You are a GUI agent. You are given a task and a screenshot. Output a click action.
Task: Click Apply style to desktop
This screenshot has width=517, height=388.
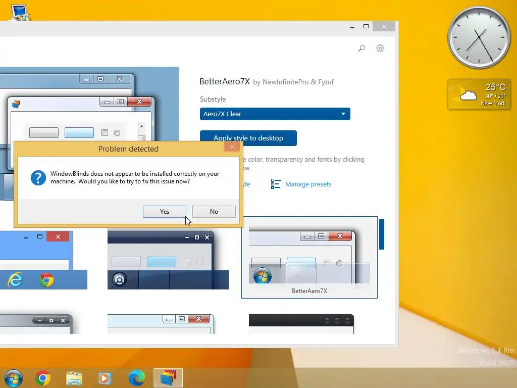tap(248, 138)
